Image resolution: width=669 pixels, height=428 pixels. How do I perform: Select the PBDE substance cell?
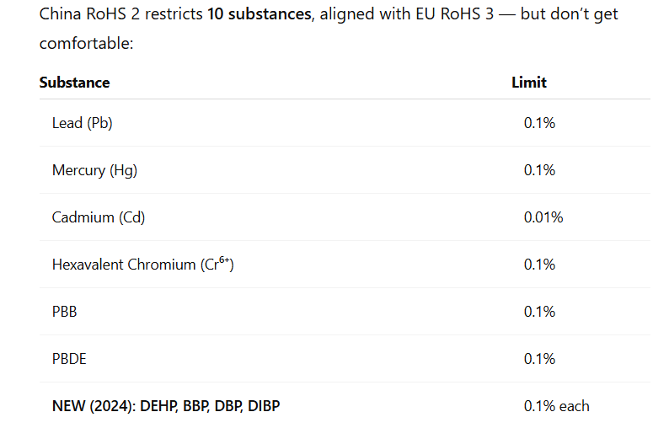(x=69, y=359)
